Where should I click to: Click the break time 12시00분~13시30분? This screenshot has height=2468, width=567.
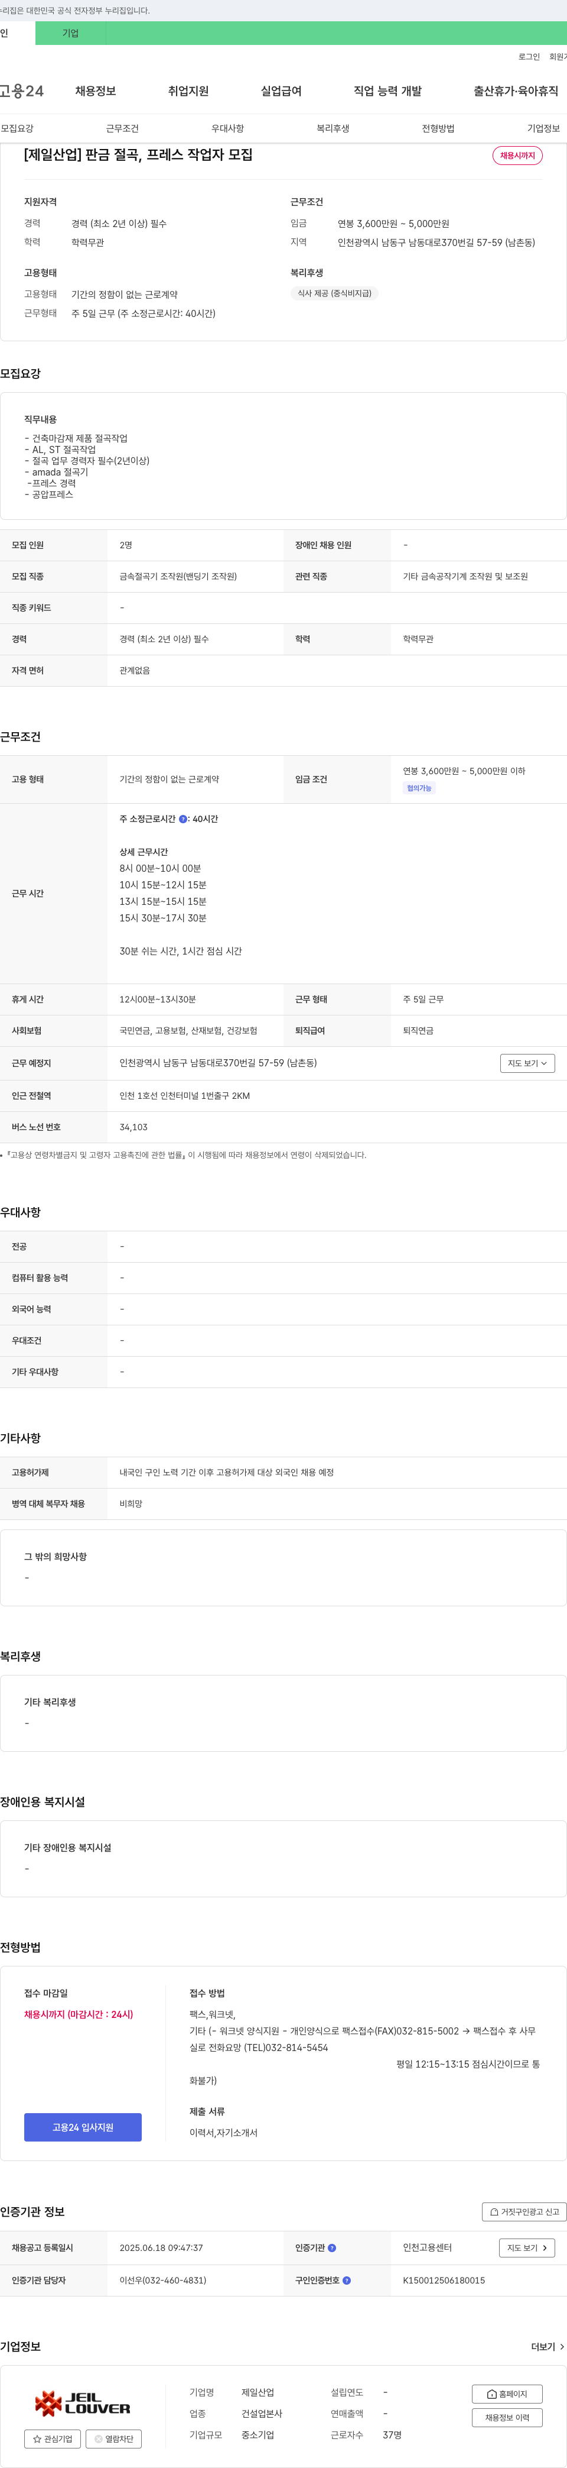[158, 1000]
